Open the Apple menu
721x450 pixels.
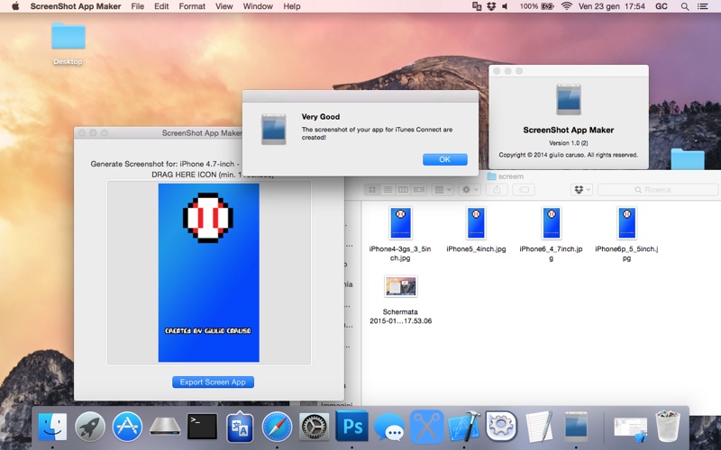(15, 6)
